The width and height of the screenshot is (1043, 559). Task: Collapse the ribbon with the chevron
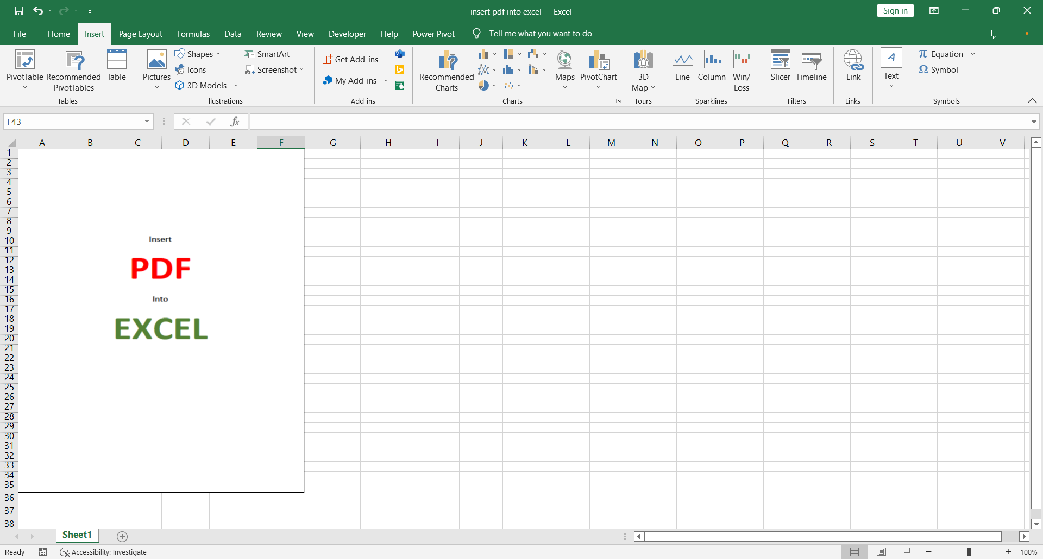click(1032, 100)
